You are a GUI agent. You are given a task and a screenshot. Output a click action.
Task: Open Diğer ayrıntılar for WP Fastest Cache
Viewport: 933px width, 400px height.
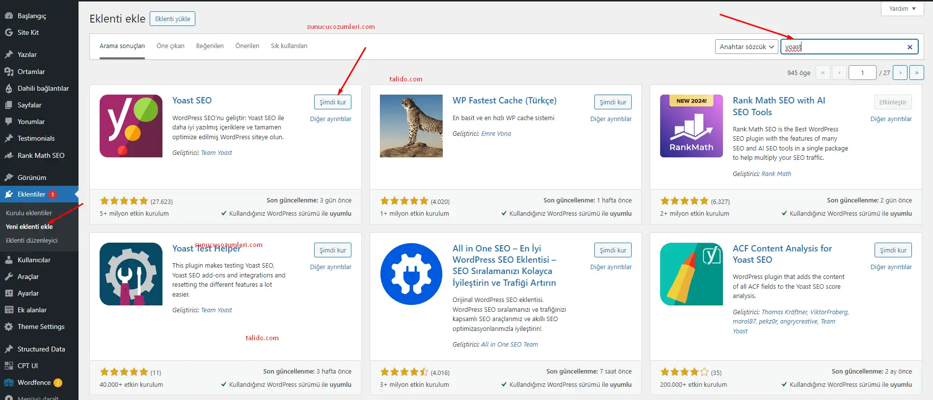pos(611,119)
